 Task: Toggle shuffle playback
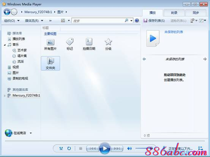point(61,148)
